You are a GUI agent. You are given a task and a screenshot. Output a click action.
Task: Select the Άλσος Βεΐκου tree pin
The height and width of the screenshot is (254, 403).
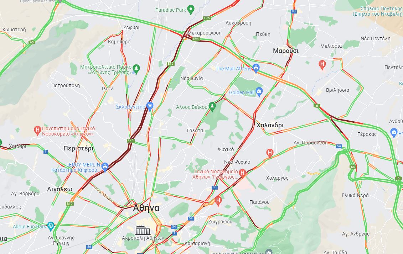point(212,107)
